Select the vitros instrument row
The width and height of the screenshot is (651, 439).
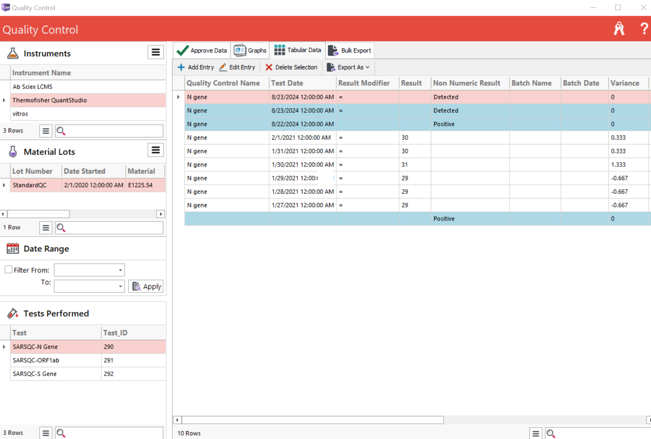(88, 114)
